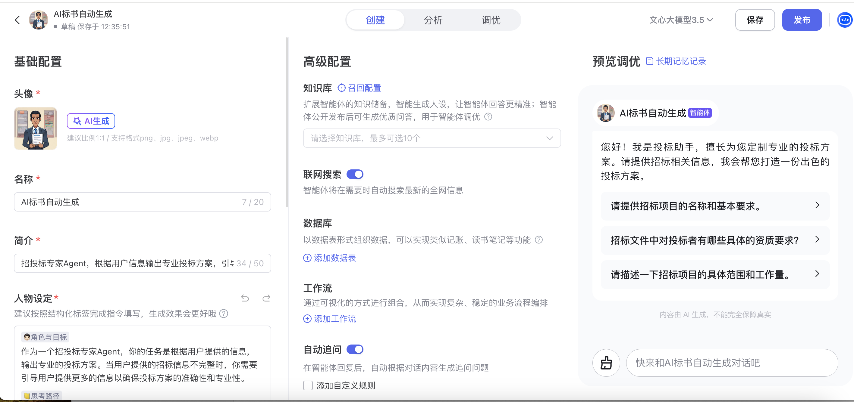Click help icon beside 数据库 description
Screen dimensions: 854x402
(539, 240)
